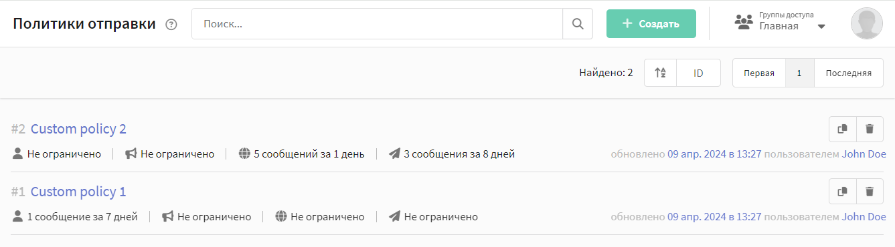Click the Поиск search input field

coord(377,24)
